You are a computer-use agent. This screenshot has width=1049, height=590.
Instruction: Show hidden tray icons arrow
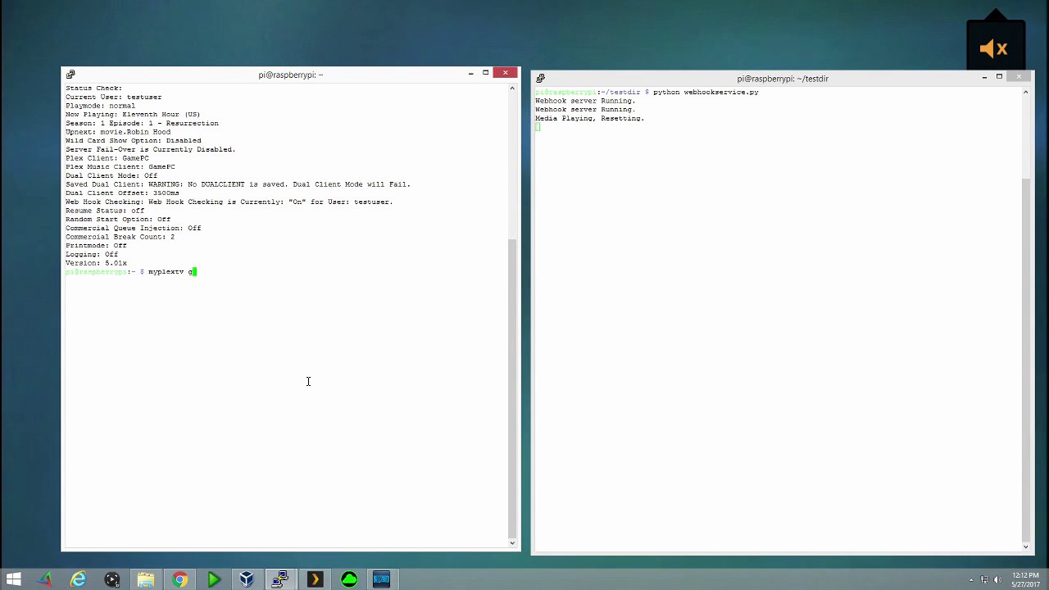pos(971,580)
